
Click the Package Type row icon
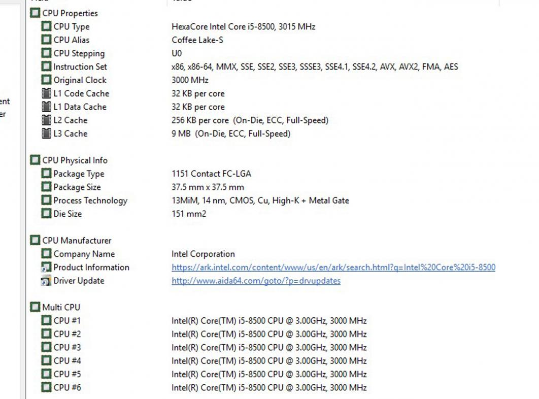[46, 174]
